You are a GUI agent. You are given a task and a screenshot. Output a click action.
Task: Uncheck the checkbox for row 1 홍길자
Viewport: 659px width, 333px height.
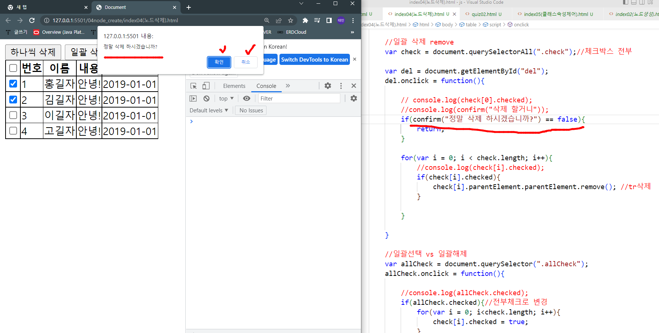coord(13,84)
